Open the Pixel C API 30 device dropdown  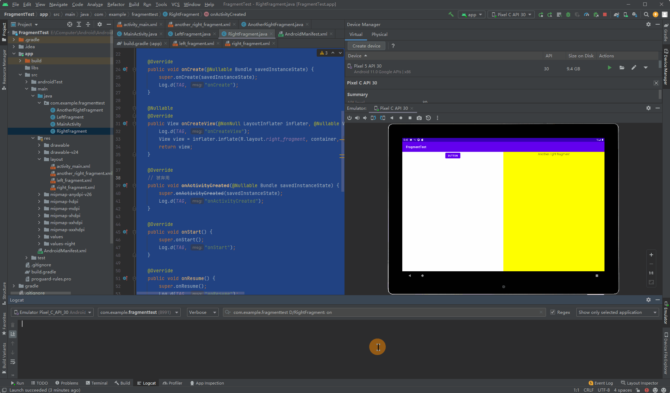pyautogui.click(x=511, y=14)
